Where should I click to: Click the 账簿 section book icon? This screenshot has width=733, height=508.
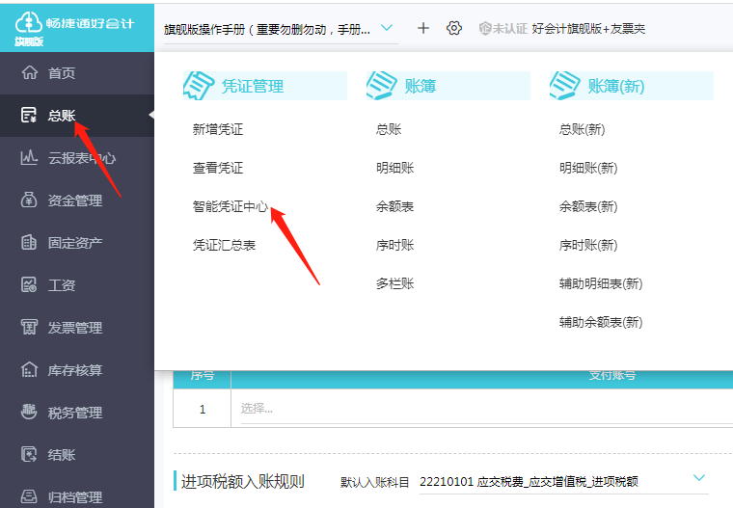(x=382, y=86)
